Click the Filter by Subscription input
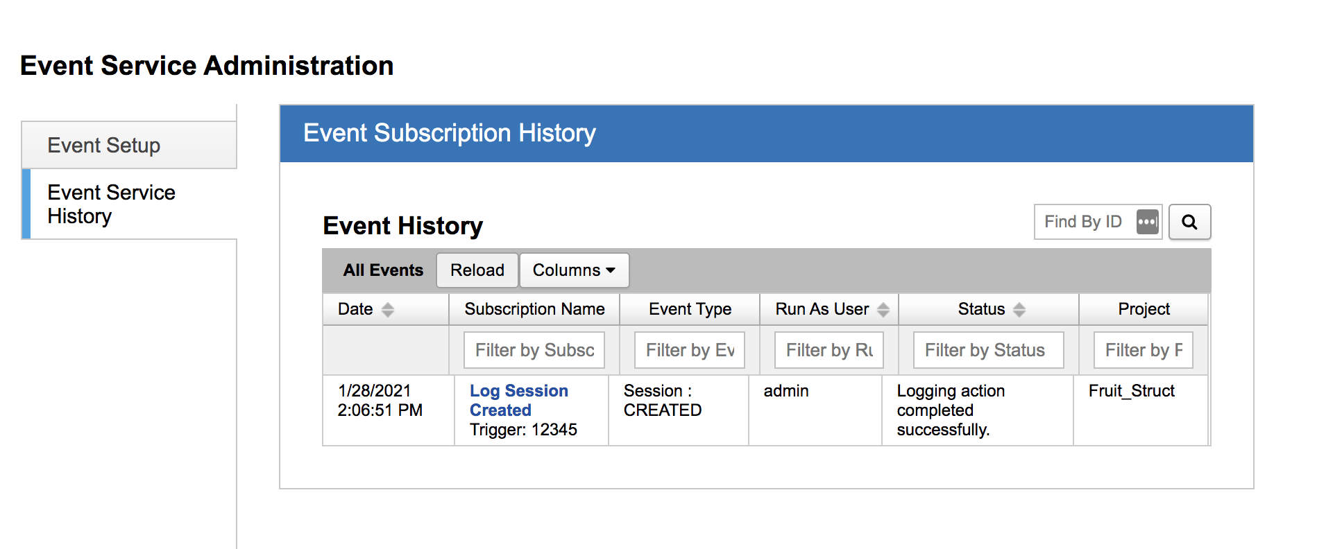The width and height of the screenshot is (1317, 549). pos(534,350)
